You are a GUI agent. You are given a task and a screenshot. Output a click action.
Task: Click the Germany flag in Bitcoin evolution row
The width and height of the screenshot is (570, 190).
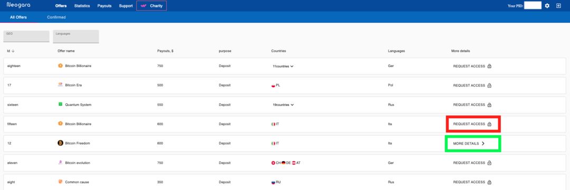click(x=283, y=163)
